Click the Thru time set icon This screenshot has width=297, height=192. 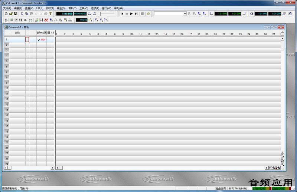point(244,14)
